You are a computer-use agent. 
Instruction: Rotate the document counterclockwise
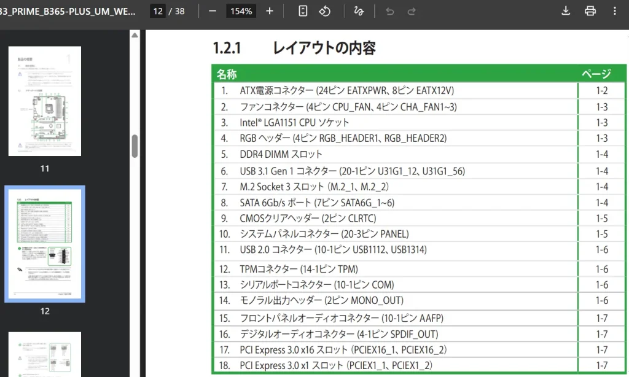325,11
